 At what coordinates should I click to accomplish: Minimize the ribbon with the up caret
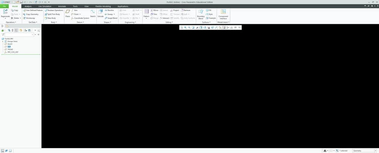click(365, 6)
